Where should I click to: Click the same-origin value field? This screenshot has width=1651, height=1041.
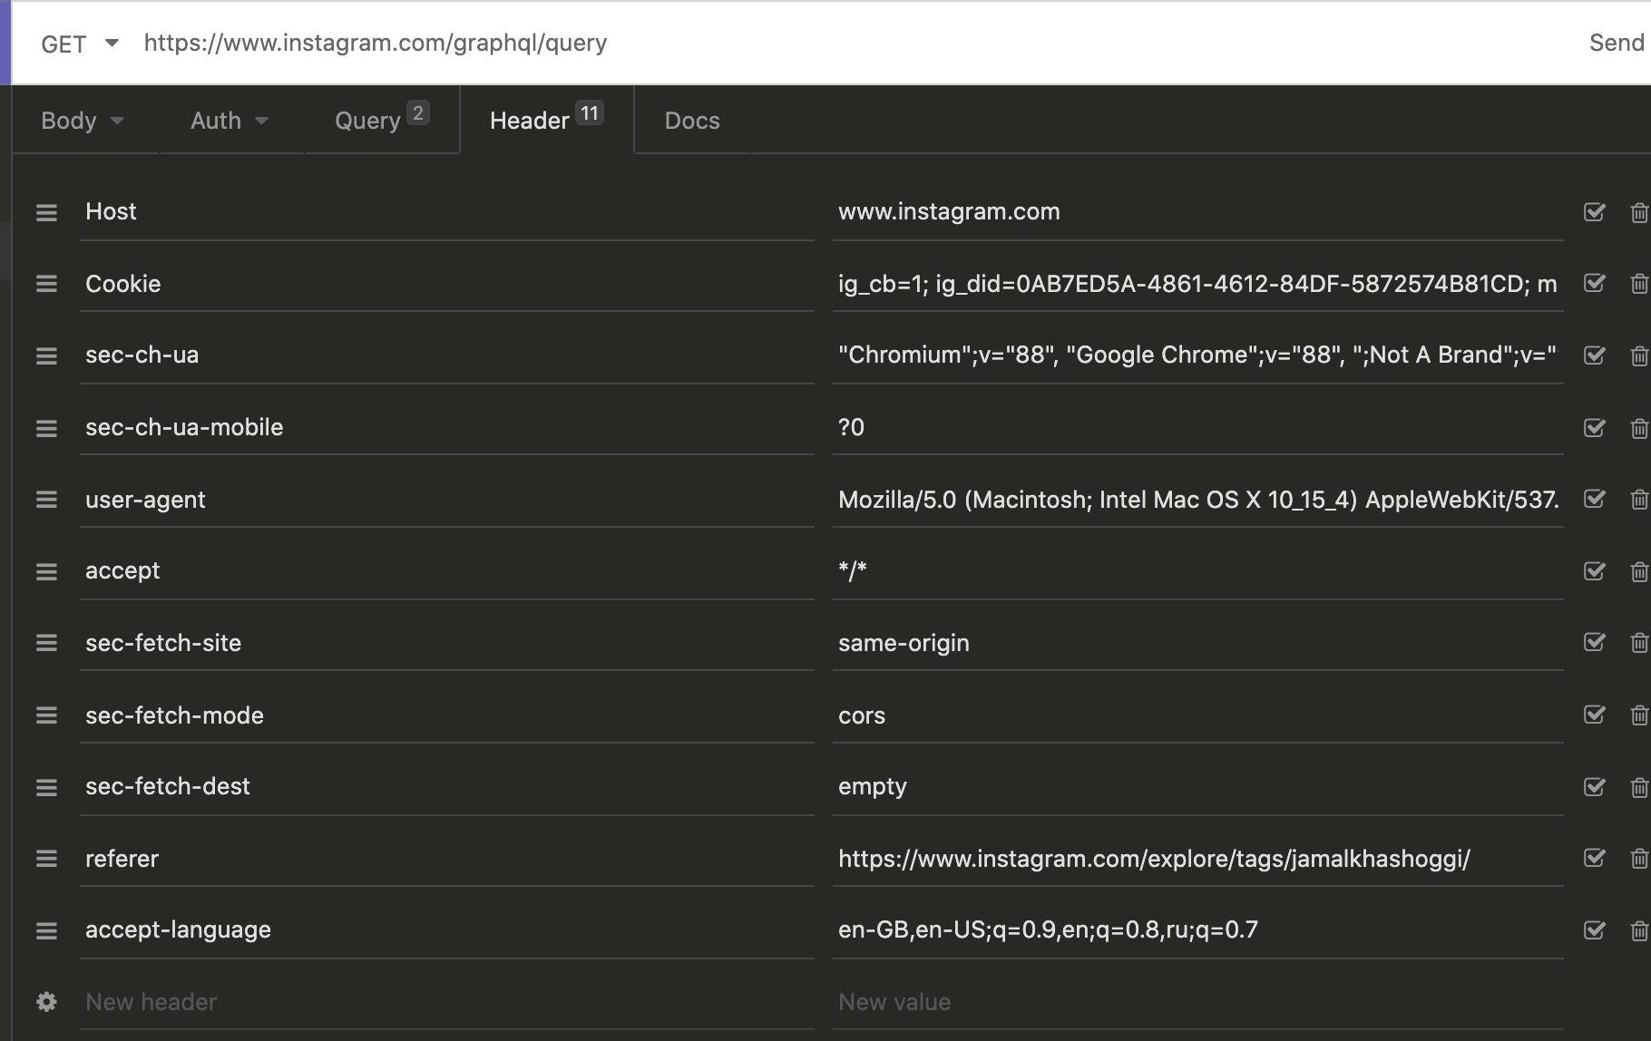[x=1197, y=643]
